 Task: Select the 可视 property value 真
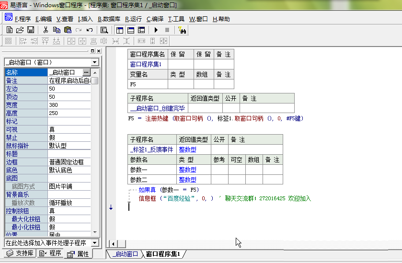click(x=69, y=129)
